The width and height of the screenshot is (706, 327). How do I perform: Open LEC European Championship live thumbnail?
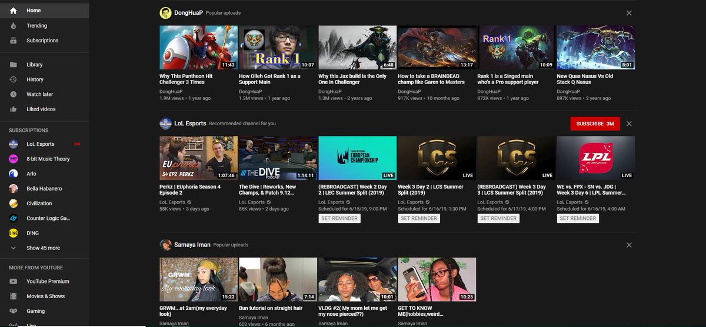coord(357,158)
